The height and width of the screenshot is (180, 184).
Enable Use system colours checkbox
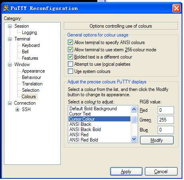70,71
